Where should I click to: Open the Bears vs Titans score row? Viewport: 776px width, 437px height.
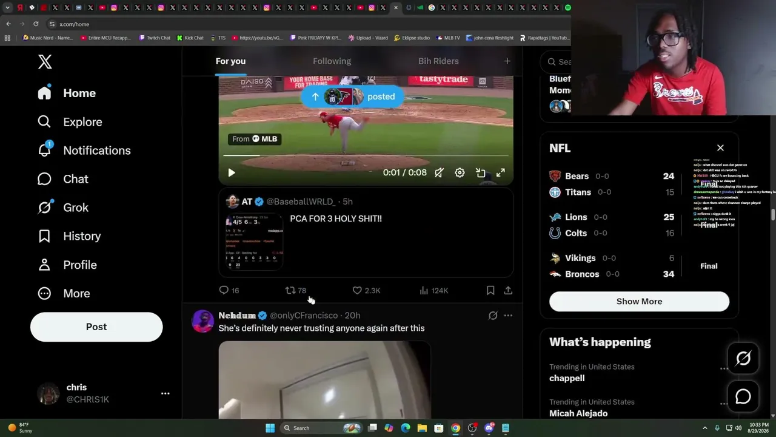[x=639, y=184]
